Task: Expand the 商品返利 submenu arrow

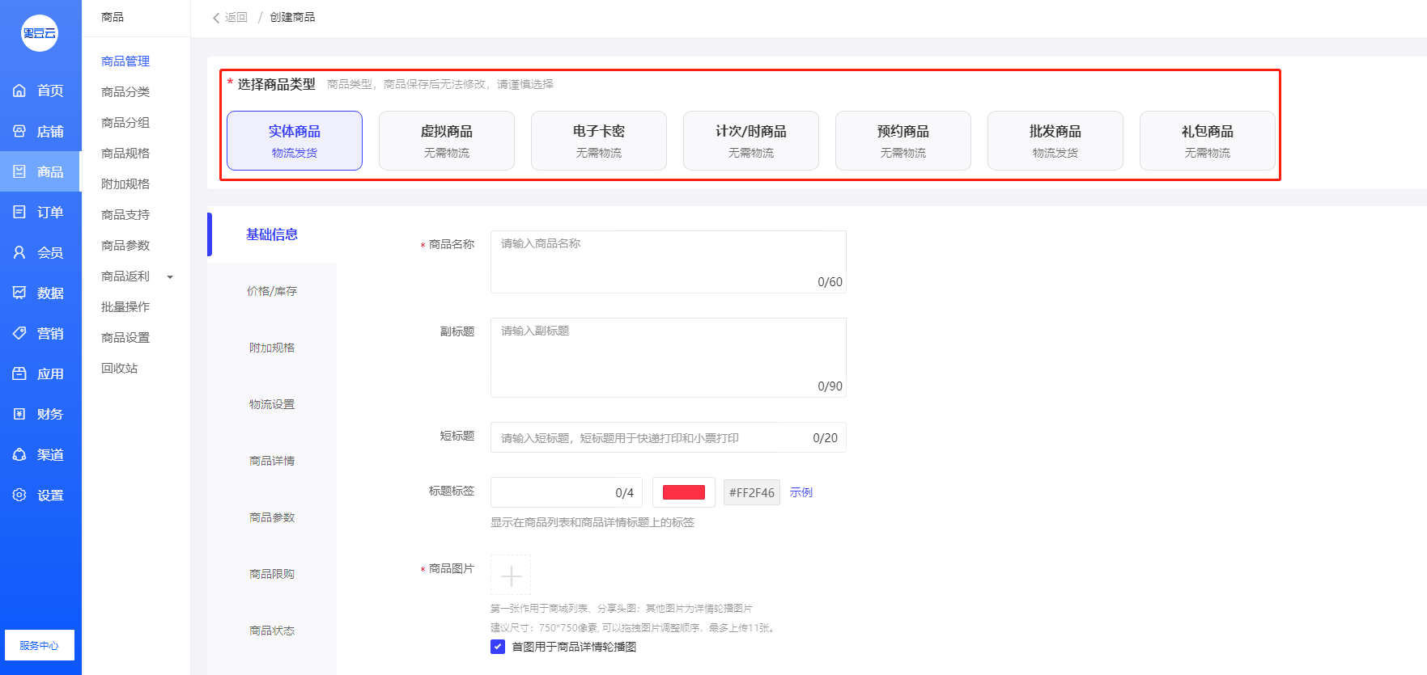Action: (170, 277)
